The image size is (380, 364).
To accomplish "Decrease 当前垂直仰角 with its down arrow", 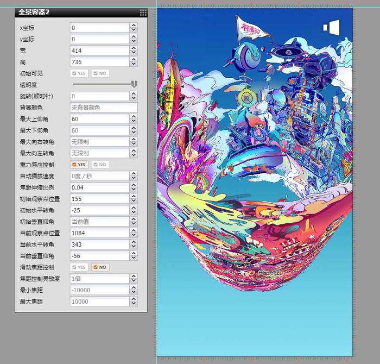I will click(134, 259).
